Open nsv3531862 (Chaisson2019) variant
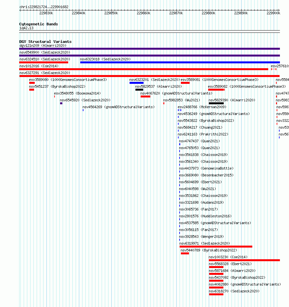 pos(203,196)
